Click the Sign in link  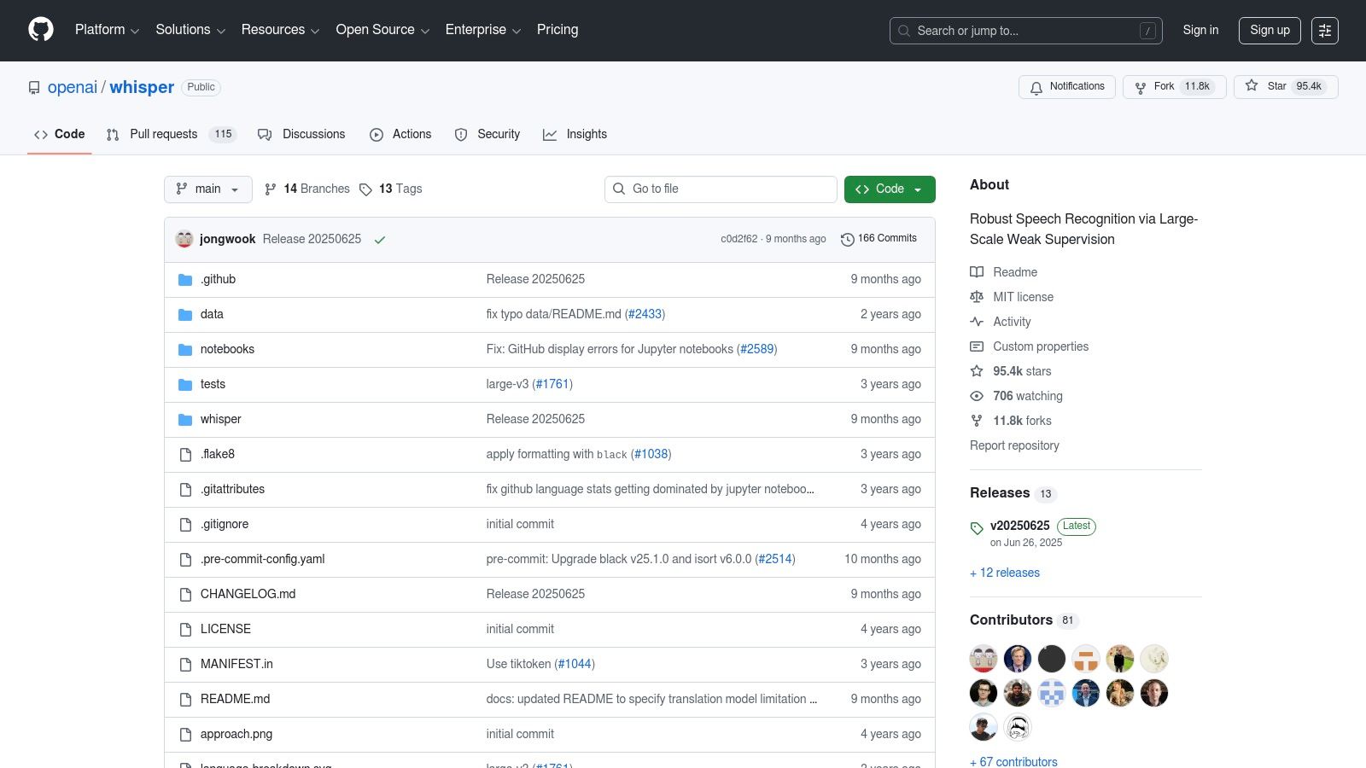[1200, 30]
